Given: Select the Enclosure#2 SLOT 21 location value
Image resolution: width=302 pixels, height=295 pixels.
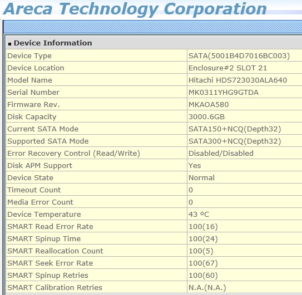Looking at the screenshot, I should point(227,68).
